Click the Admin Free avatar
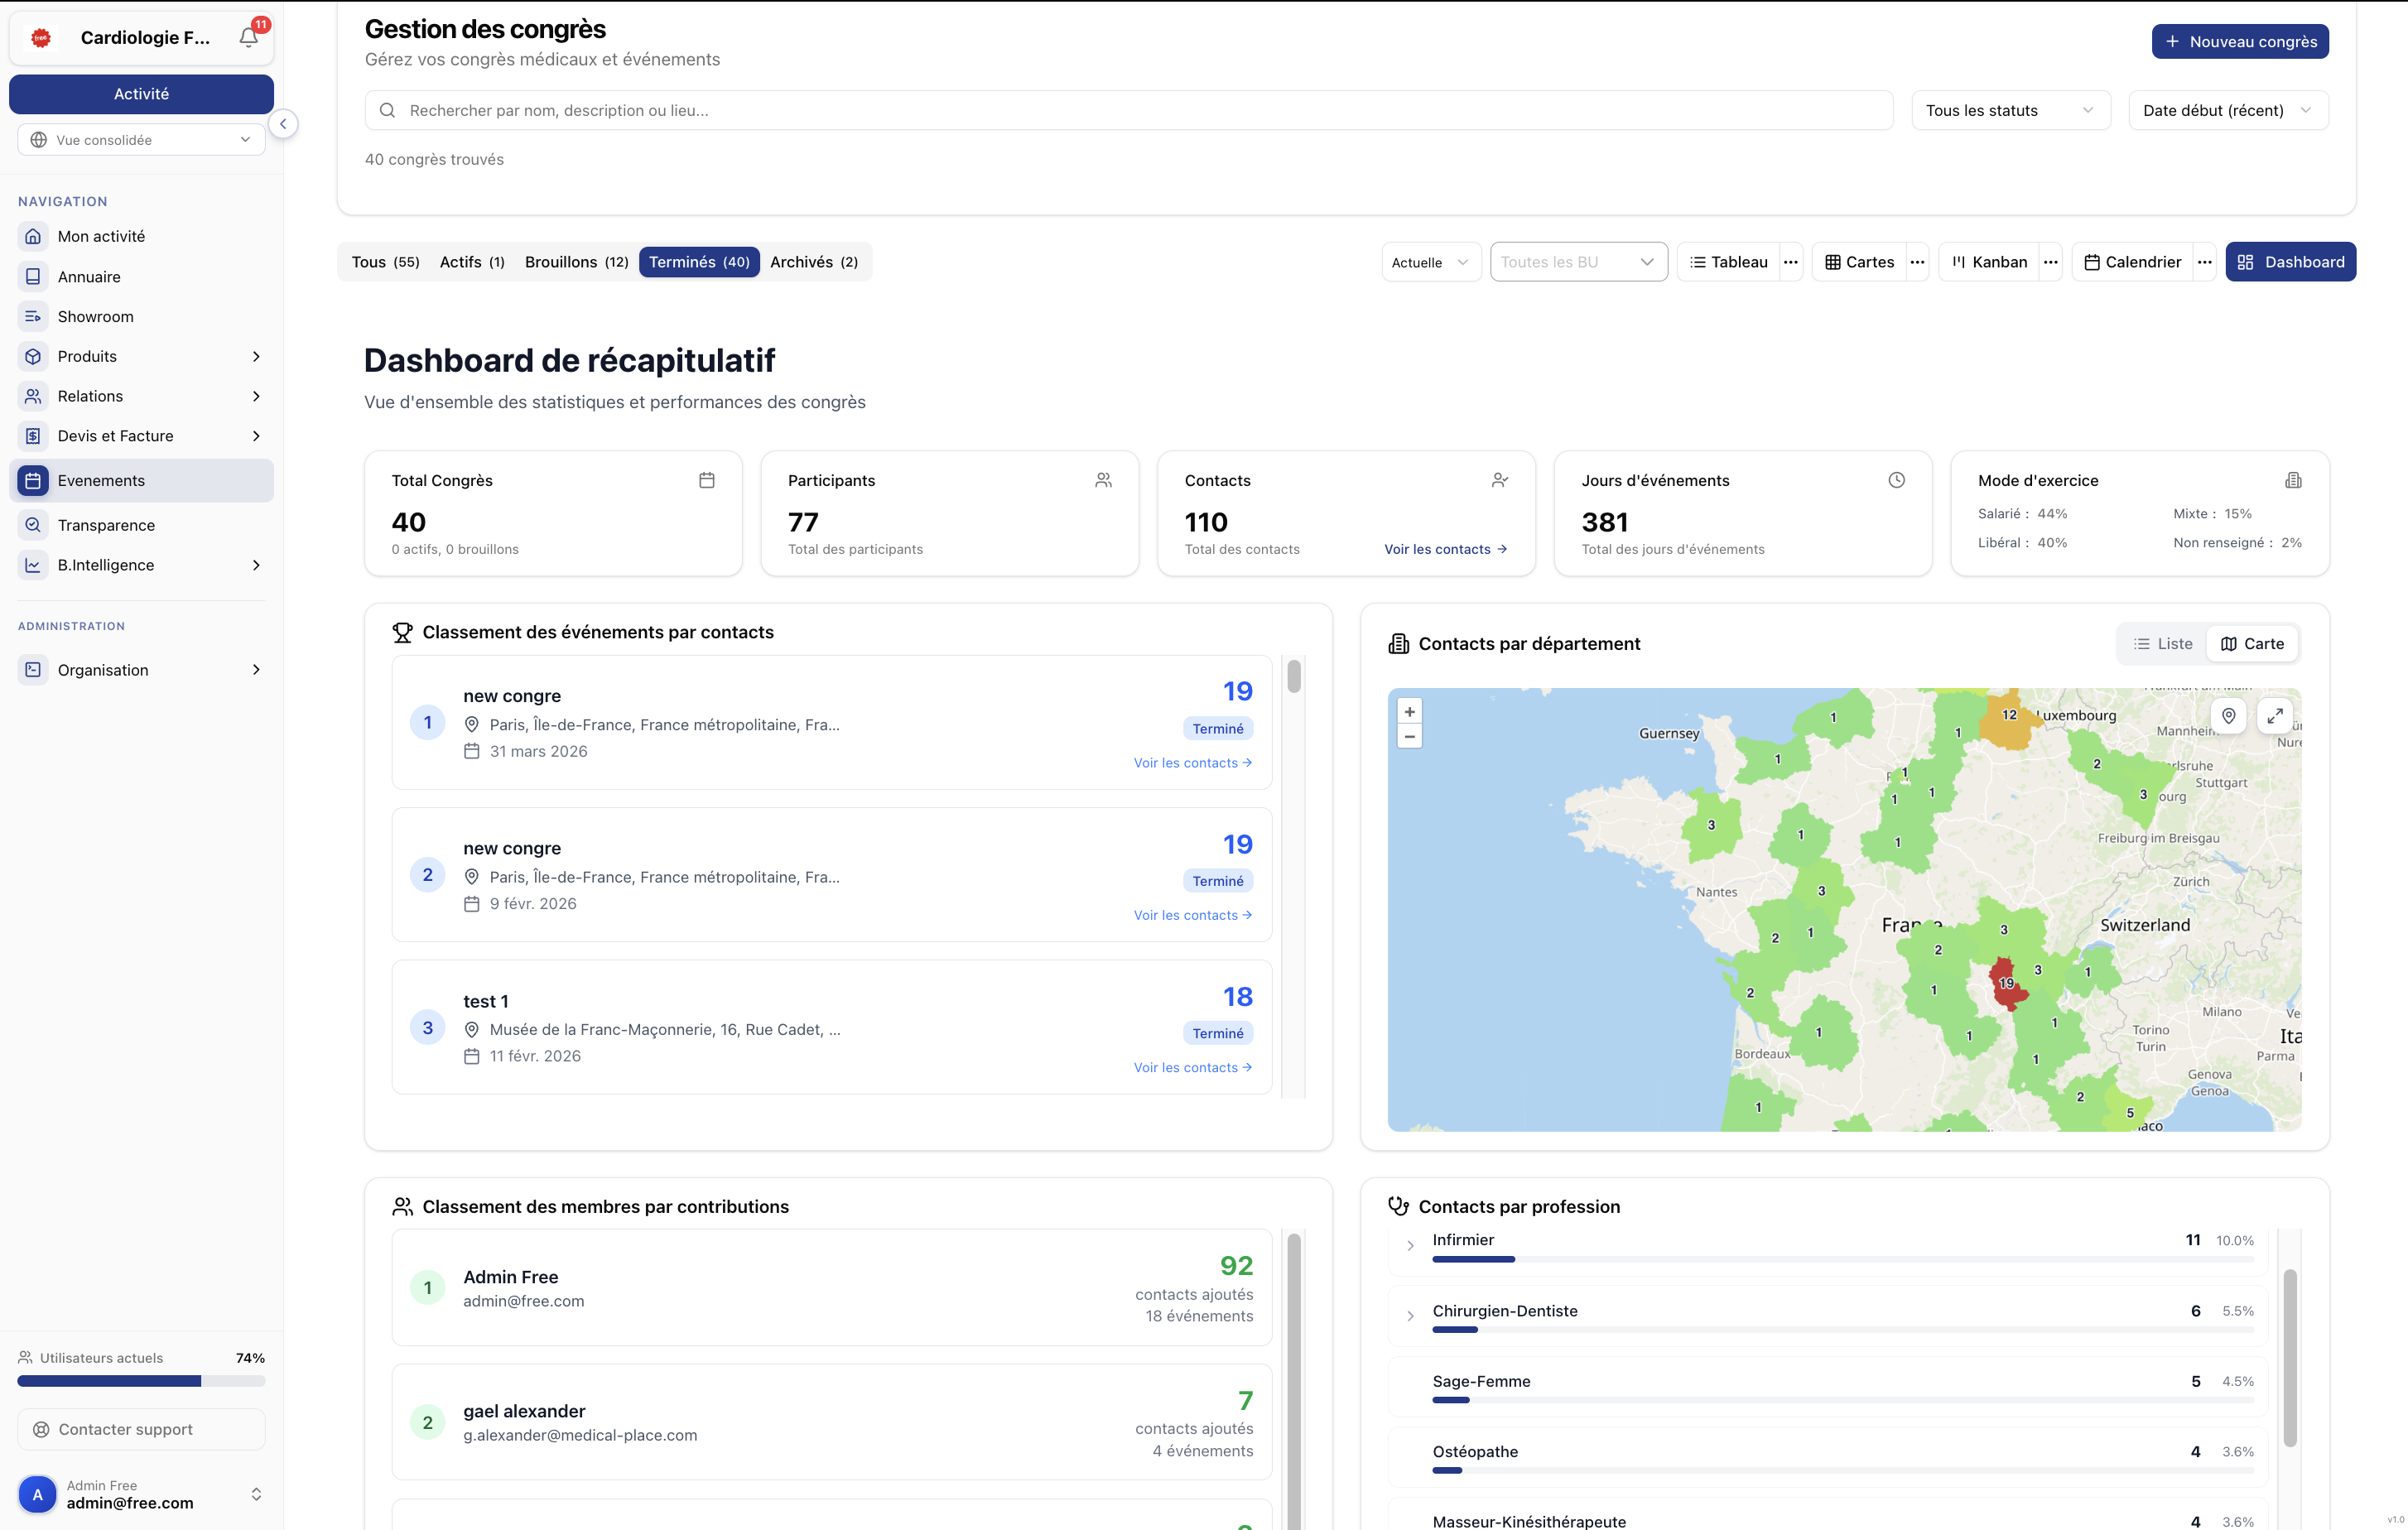 coord(38,1494)
